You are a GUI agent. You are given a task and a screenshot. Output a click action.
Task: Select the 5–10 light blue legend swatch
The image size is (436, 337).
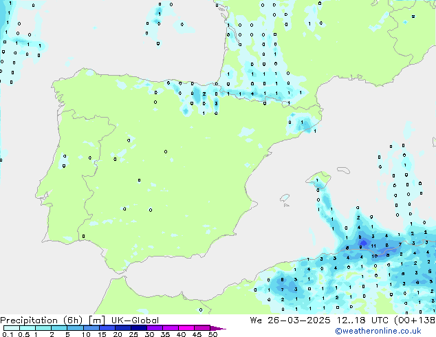tap(75, 328)
